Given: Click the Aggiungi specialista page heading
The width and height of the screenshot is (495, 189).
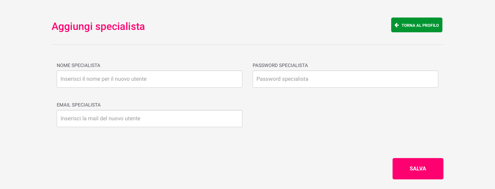Looking at the screenshot, I should [98, 26].
